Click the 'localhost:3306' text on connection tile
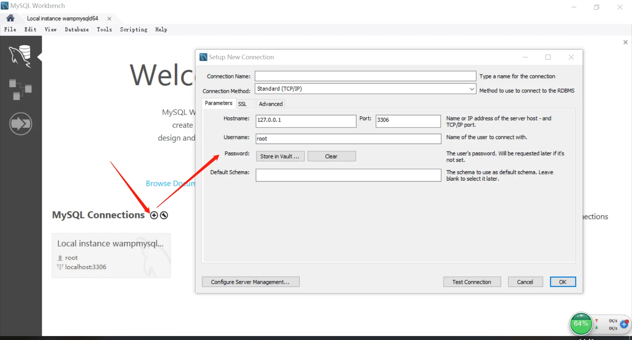Viewport: 632px width, 340px height. coord(86,267)
